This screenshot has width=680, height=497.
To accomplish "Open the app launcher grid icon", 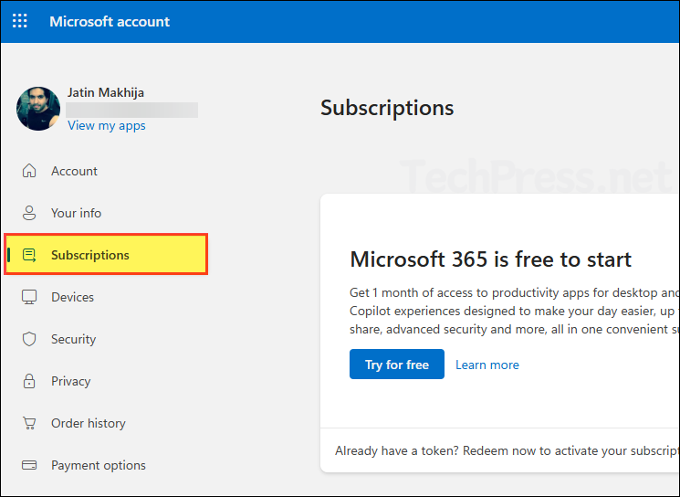I will (19, 21).
